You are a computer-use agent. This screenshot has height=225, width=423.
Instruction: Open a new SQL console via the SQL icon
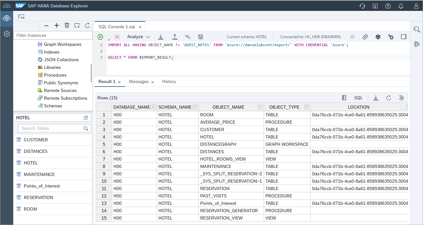[21, 16]
